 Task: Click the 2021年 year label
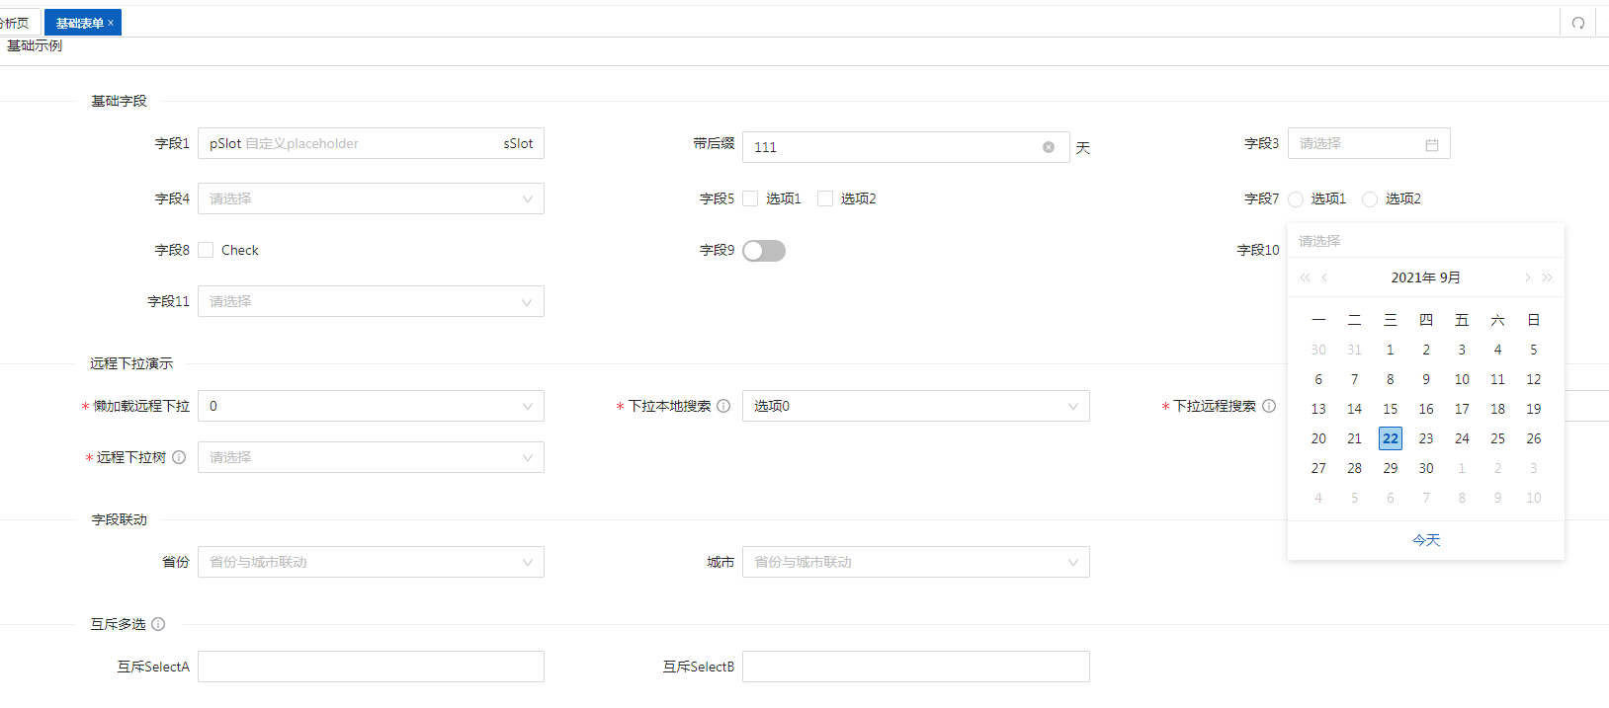(x=1413, y=277)
